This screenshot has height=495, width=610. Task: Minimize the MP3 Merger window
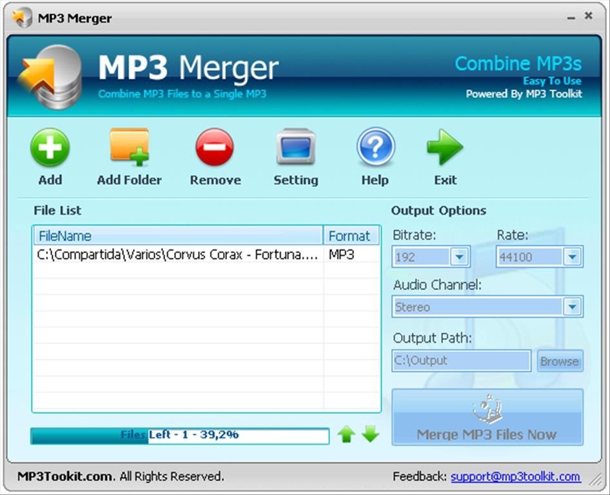[x=571, y=17]
